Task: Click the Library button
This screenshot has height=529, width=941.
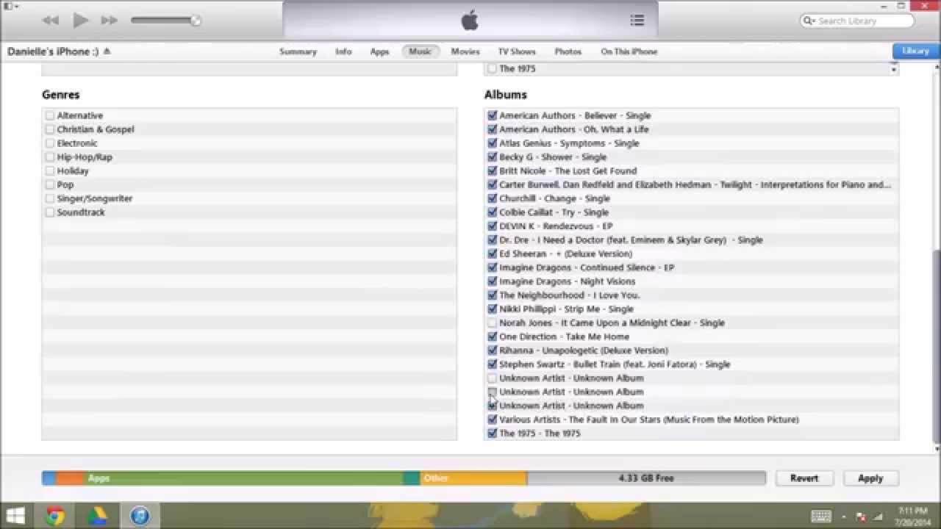Action: point(915,51)
